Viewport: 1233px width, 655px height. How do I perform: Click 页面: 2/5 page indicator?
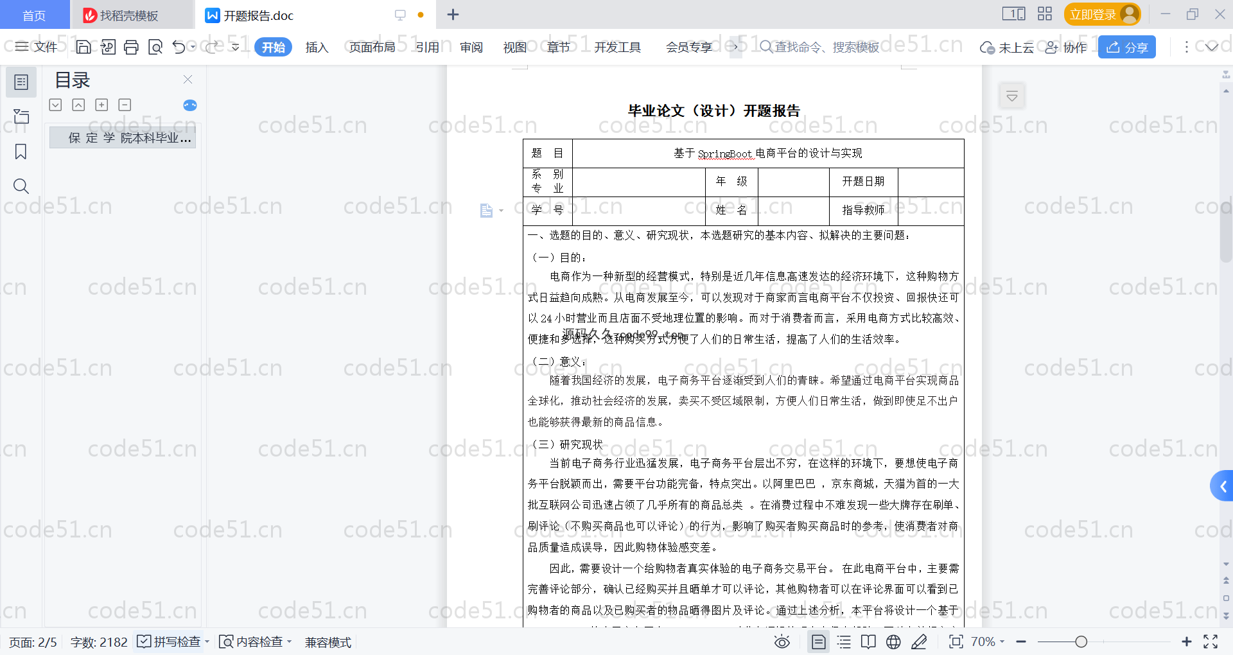coord(33,642)
